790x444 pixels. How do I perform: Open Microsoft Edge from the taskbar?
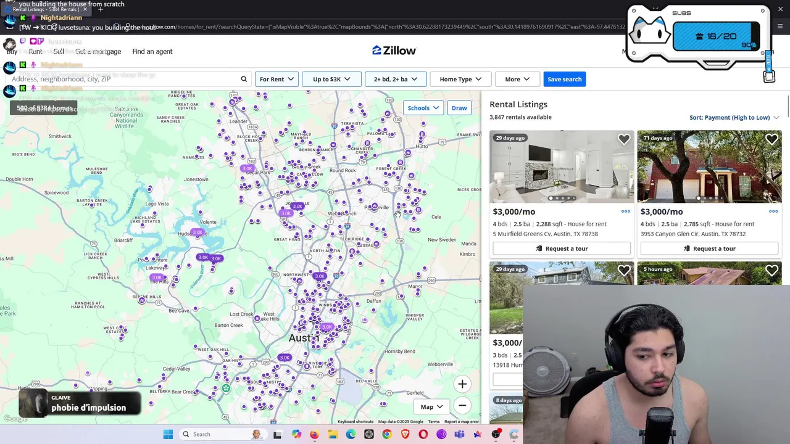click(x=351, y=434)
